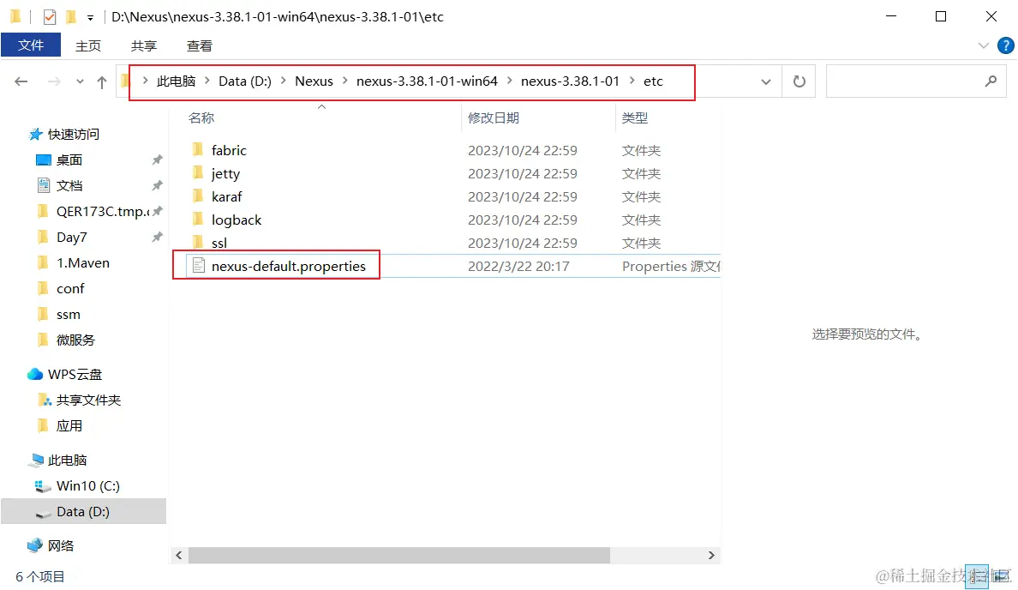Switch to details view icon in status bar
Image resolution: width=1018 pixels, height=590 pixels.
tap(977, 576)
